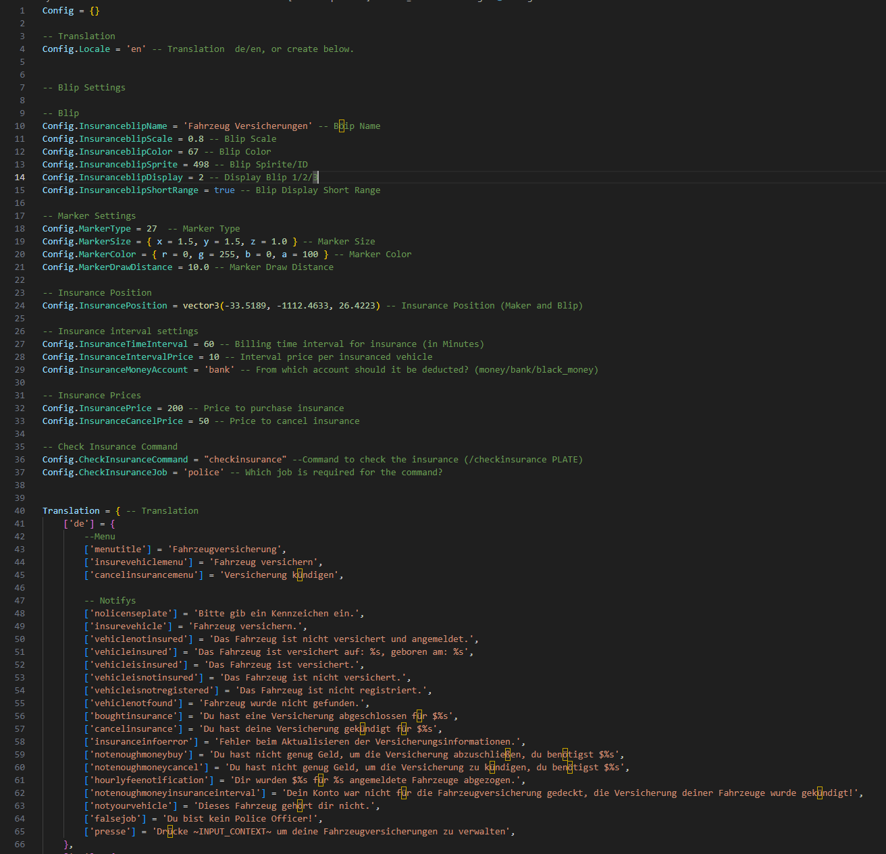Click the 'Fahrzeug Versicherungen' string

tap(248, 126)
